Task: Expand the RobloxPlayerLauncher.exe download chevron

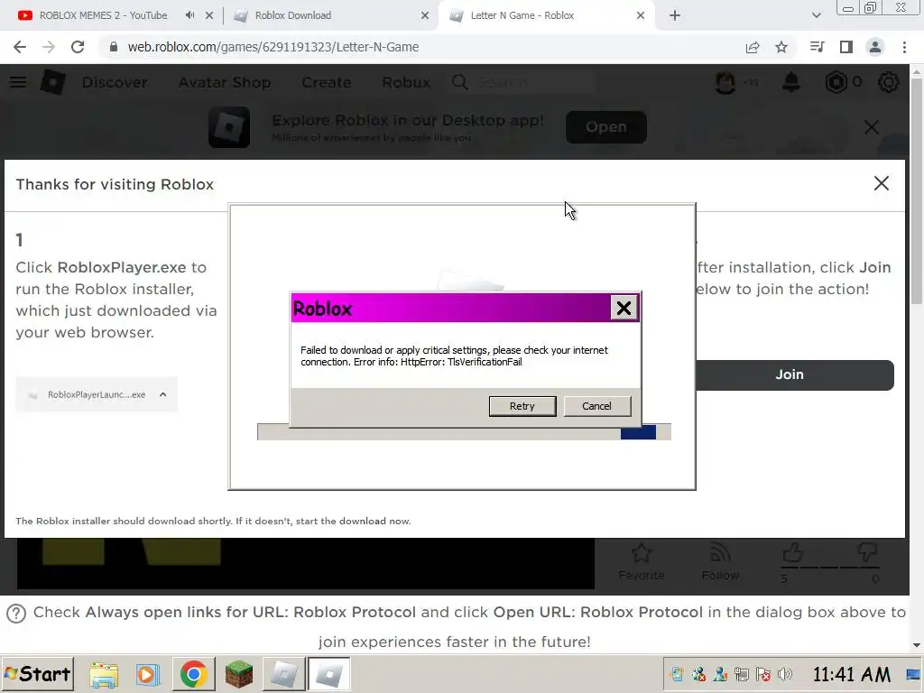Action: click(x=162, y=394)
